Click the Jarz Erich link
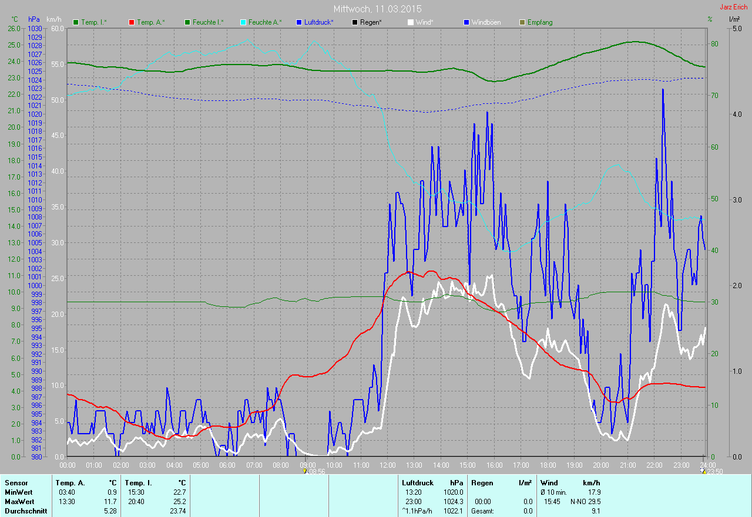Image resolution: width=752 pixels, height=517 pixels. 734,7
